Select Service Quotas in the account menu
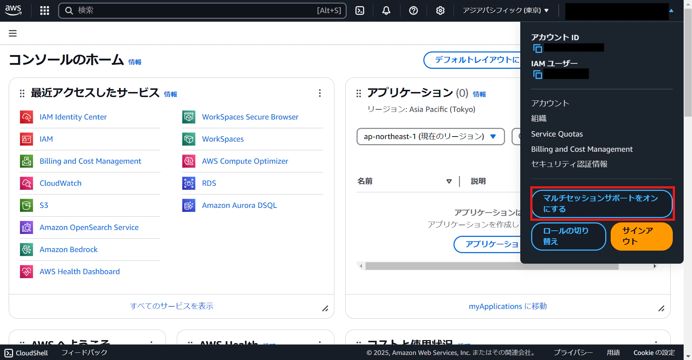Image resolution: width=692 pixels, height=360 pixels. point(557,134)
